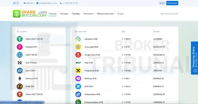Click the Мир reserve 22839111.6

pyautogui.click(x=158, y=63)
